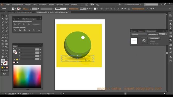Select the Pencil tool

coord(3,32)
